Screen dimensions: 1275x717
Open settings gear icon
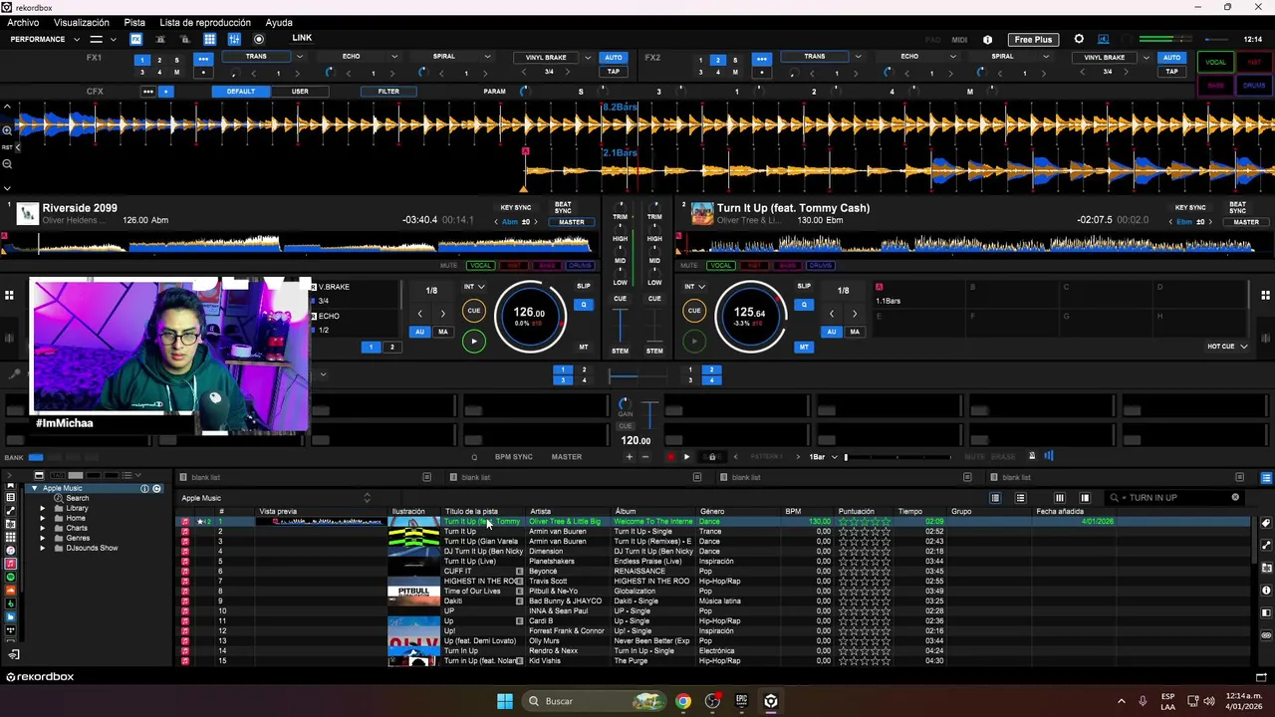tap(1079, 39)
